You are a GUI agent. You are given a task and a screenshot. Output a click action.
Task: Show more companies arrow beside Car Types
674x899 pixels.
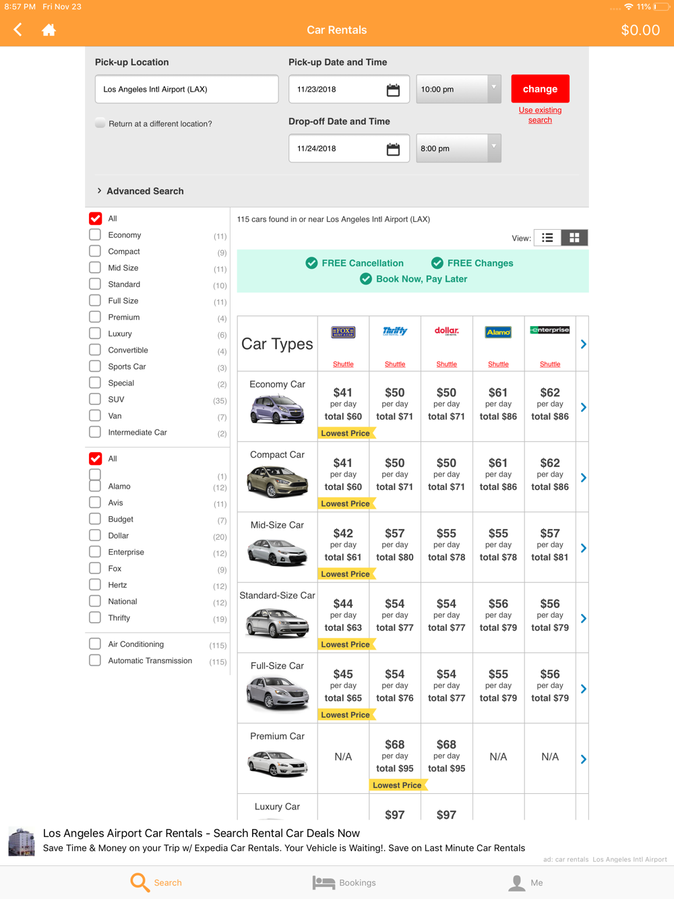tap(583, 344)
